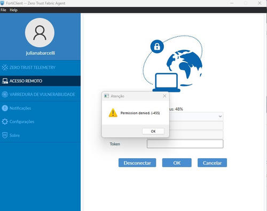This screenshot has height=211, width=267.
Task: Click the padlock icon in VPN illustration
Action: point(157,46)
